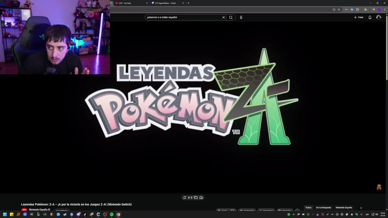Open the Chrome extensions puzzle menu
Viewport: 388px width, 218px height.
click(357, 9)
